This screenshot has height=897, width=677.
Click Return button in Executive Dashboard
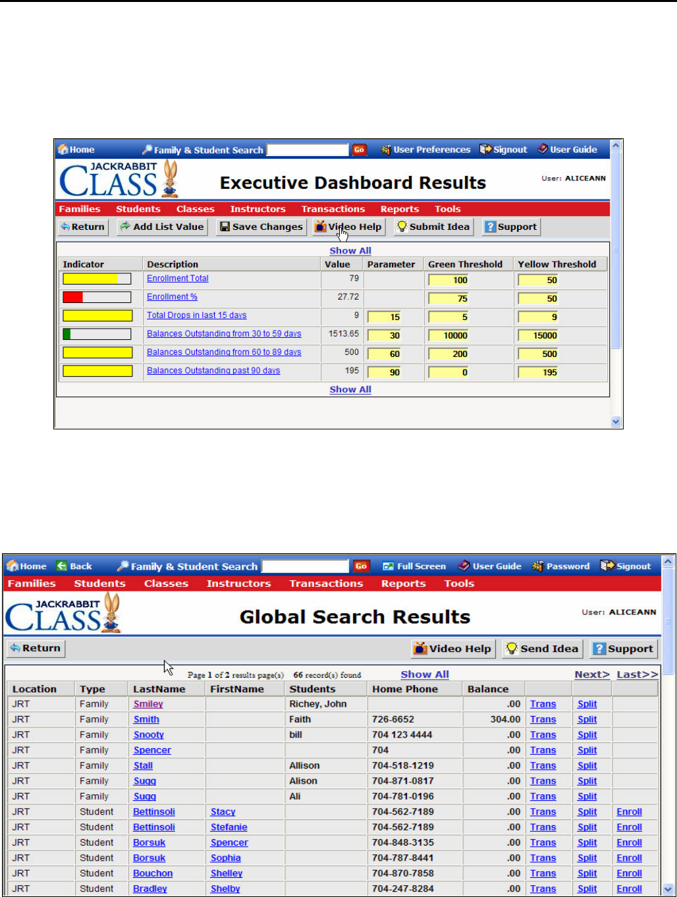pyautogui.click(x=82, y=227)
